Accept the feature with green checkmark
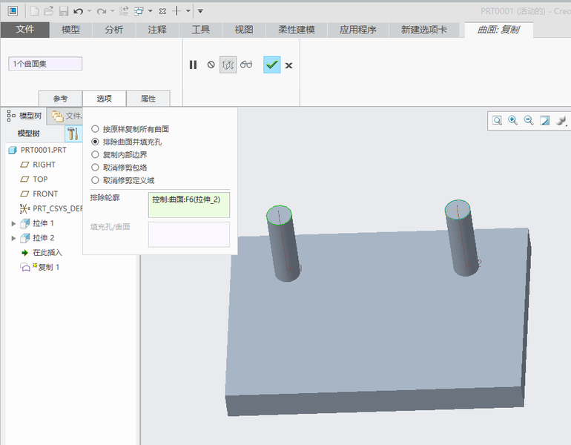 (x=271, y=65)
